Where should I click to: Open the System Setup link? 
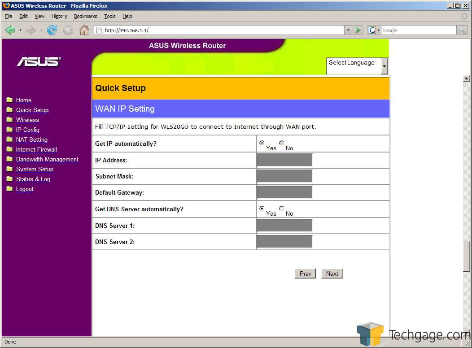[x=35, y=170]
